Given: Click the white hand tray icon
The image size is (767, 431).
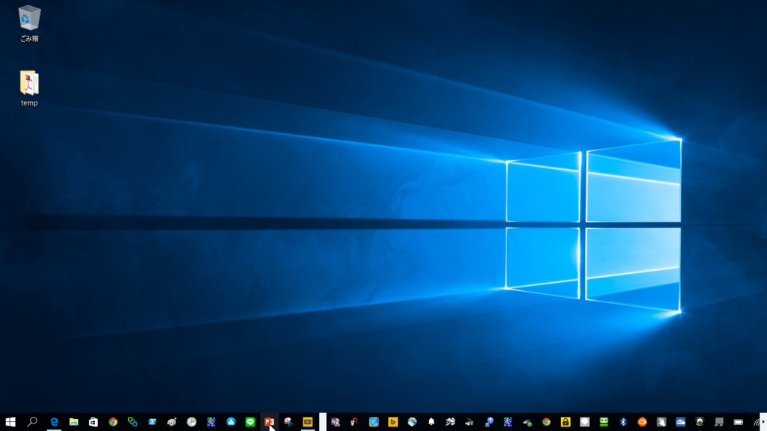Looking at the screenshot, I should tap(661, 422).
